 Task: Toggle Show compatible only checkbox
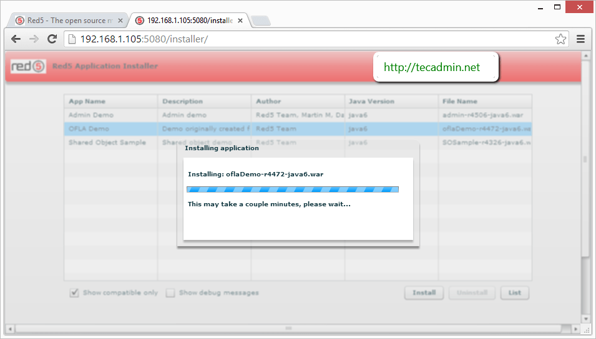click(x=74, y=293)
